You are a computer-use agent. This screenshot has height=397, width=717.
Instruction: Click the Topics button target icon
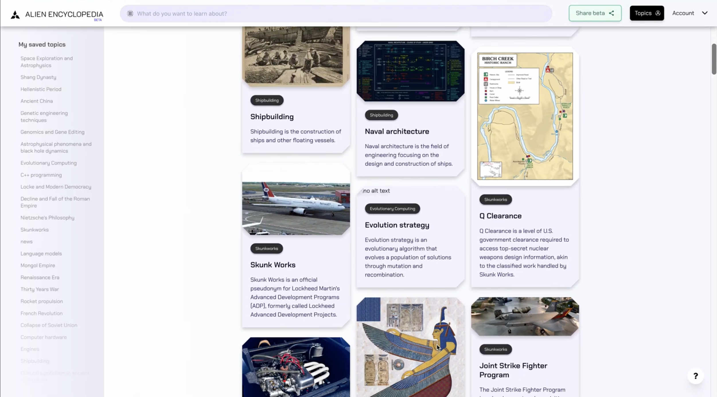click(x=658, y=13)
